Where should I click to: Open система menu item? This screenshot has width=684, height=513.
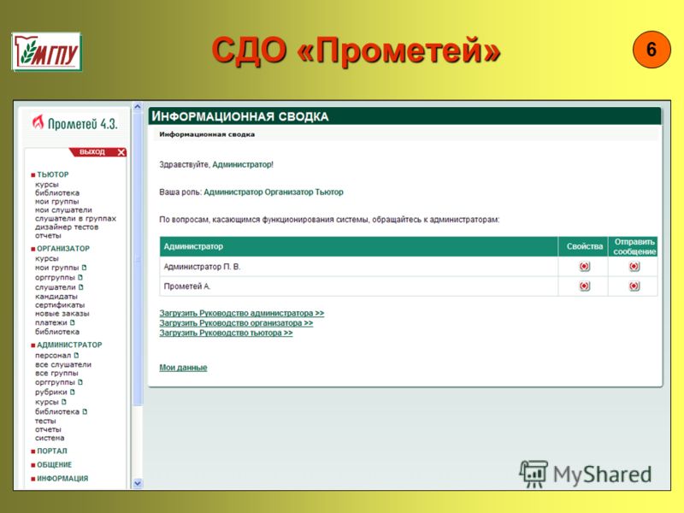[x=50, y=438]
